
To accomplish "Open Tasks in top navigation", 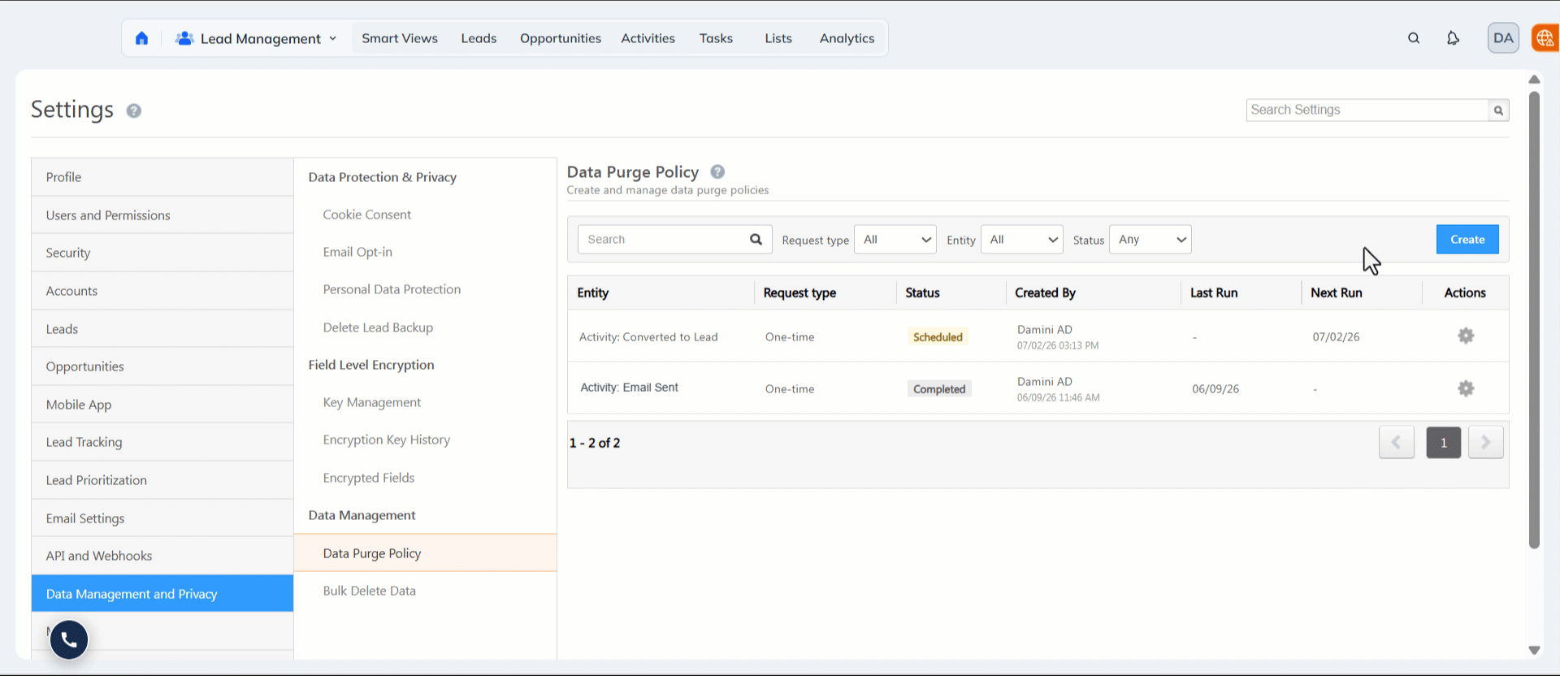I will point(716,38).
